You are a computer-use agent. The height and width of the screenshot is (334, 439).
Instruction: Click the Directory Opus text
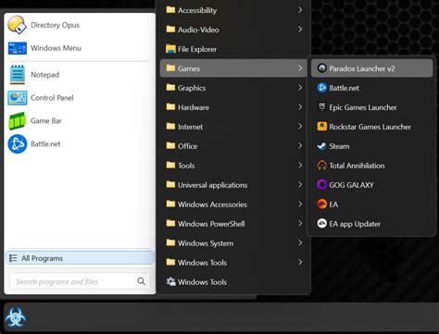point(55,25)
